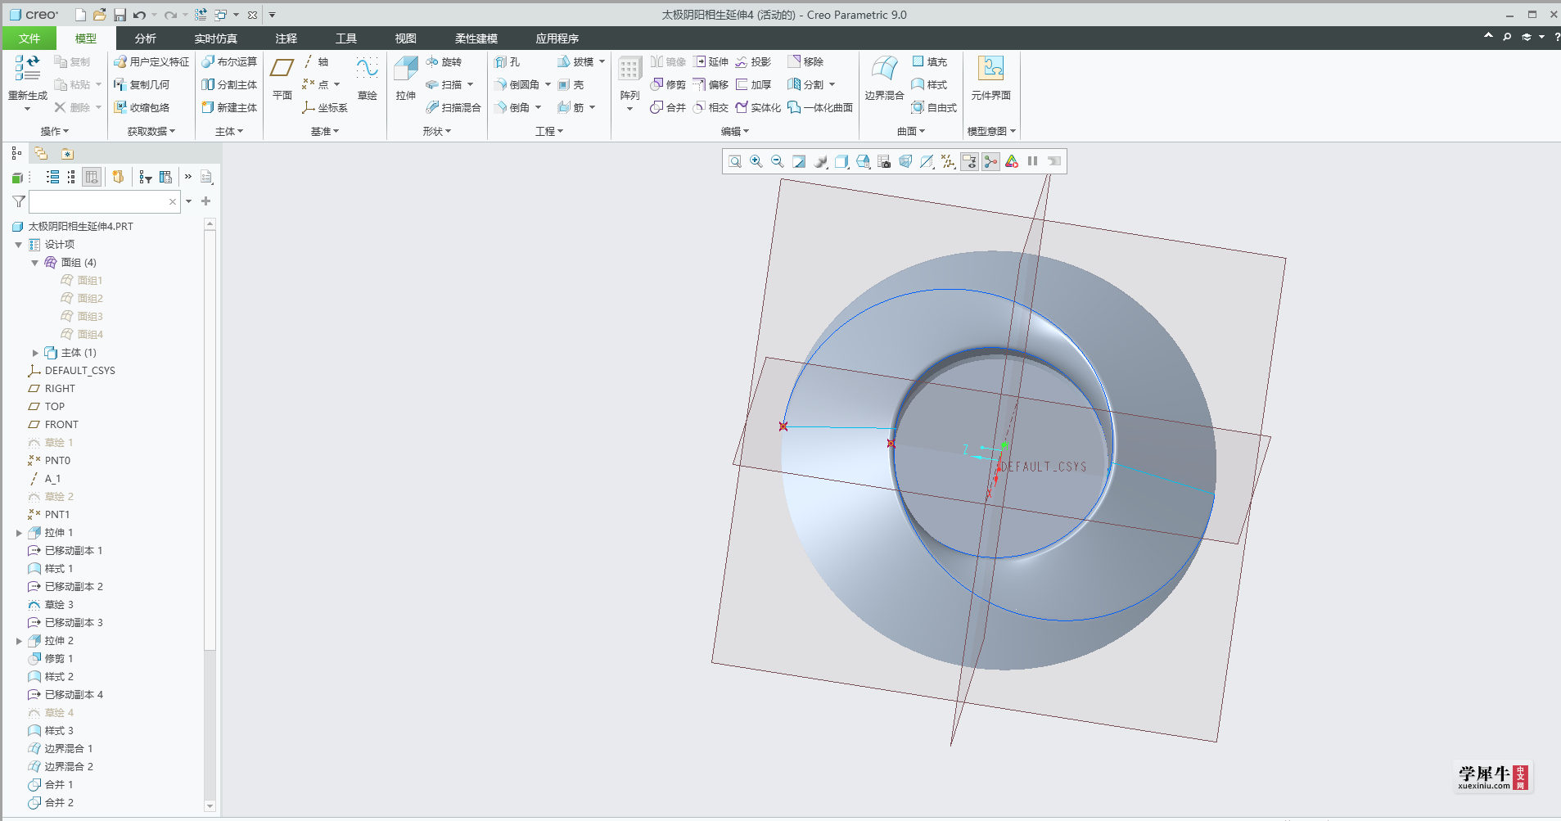1561x821 pixels.
Task: Select the Trim (修剪) tool in ribbon
Action: tap(668, 84)
